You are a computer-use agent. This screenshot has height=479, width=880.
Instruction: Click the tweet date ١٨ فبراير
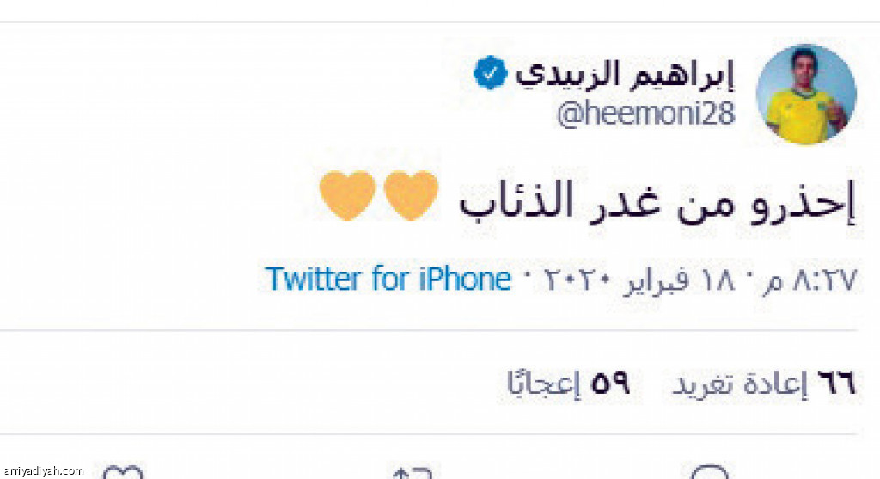coord(678,280)
